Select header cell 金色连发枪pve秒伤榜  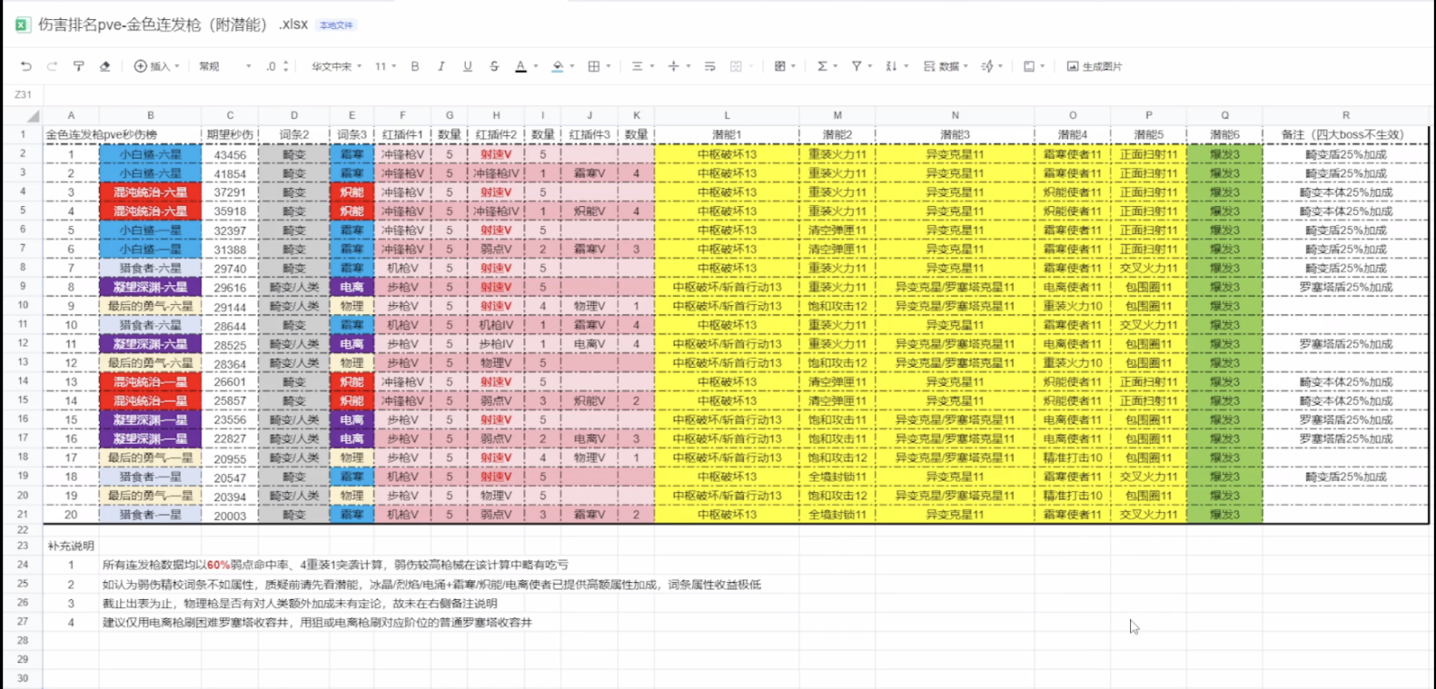click(101, 134)
